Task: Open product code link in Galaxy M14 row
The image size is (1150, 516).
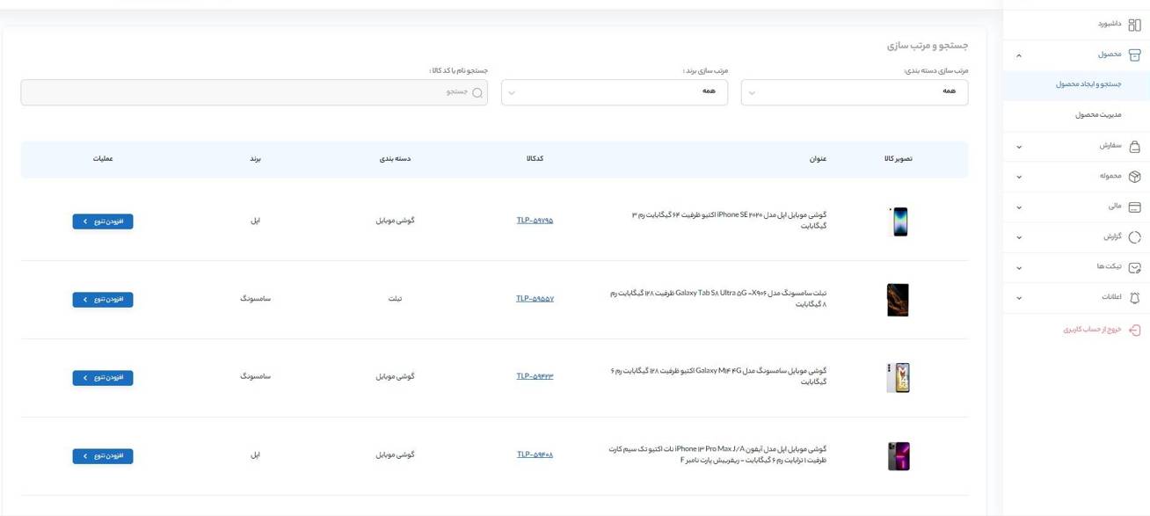Action: click(x=535, y=376)
